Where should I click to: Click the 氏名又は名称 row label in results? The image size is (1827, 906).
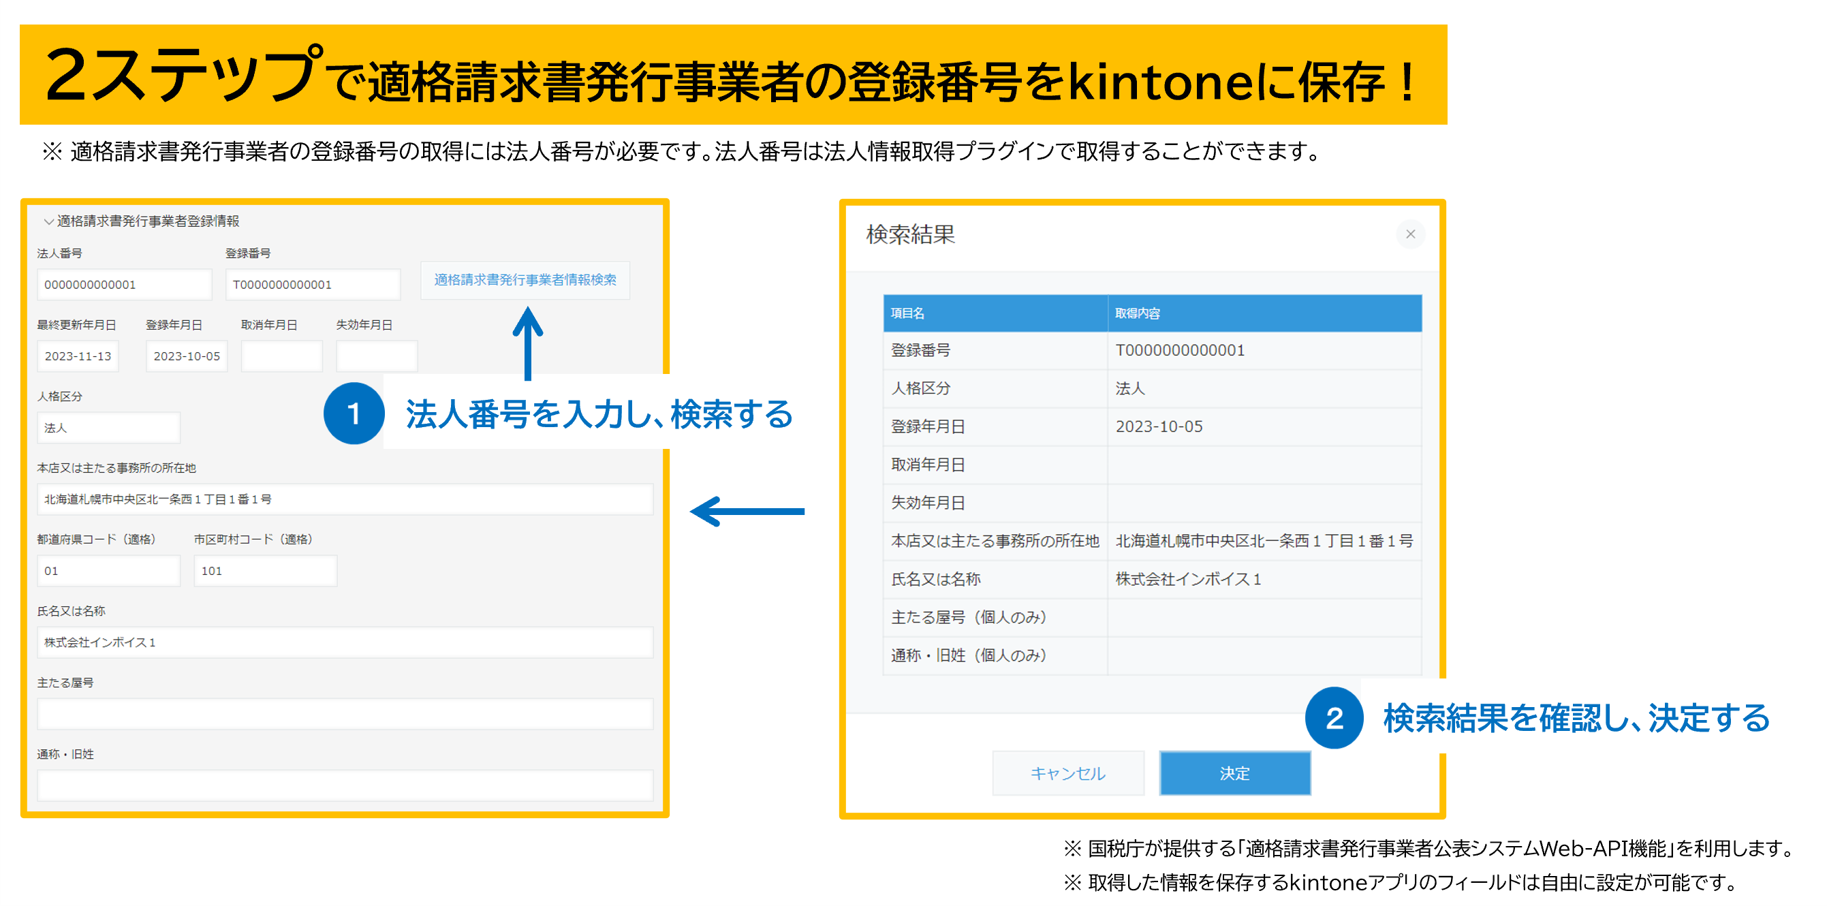point(935,580)
